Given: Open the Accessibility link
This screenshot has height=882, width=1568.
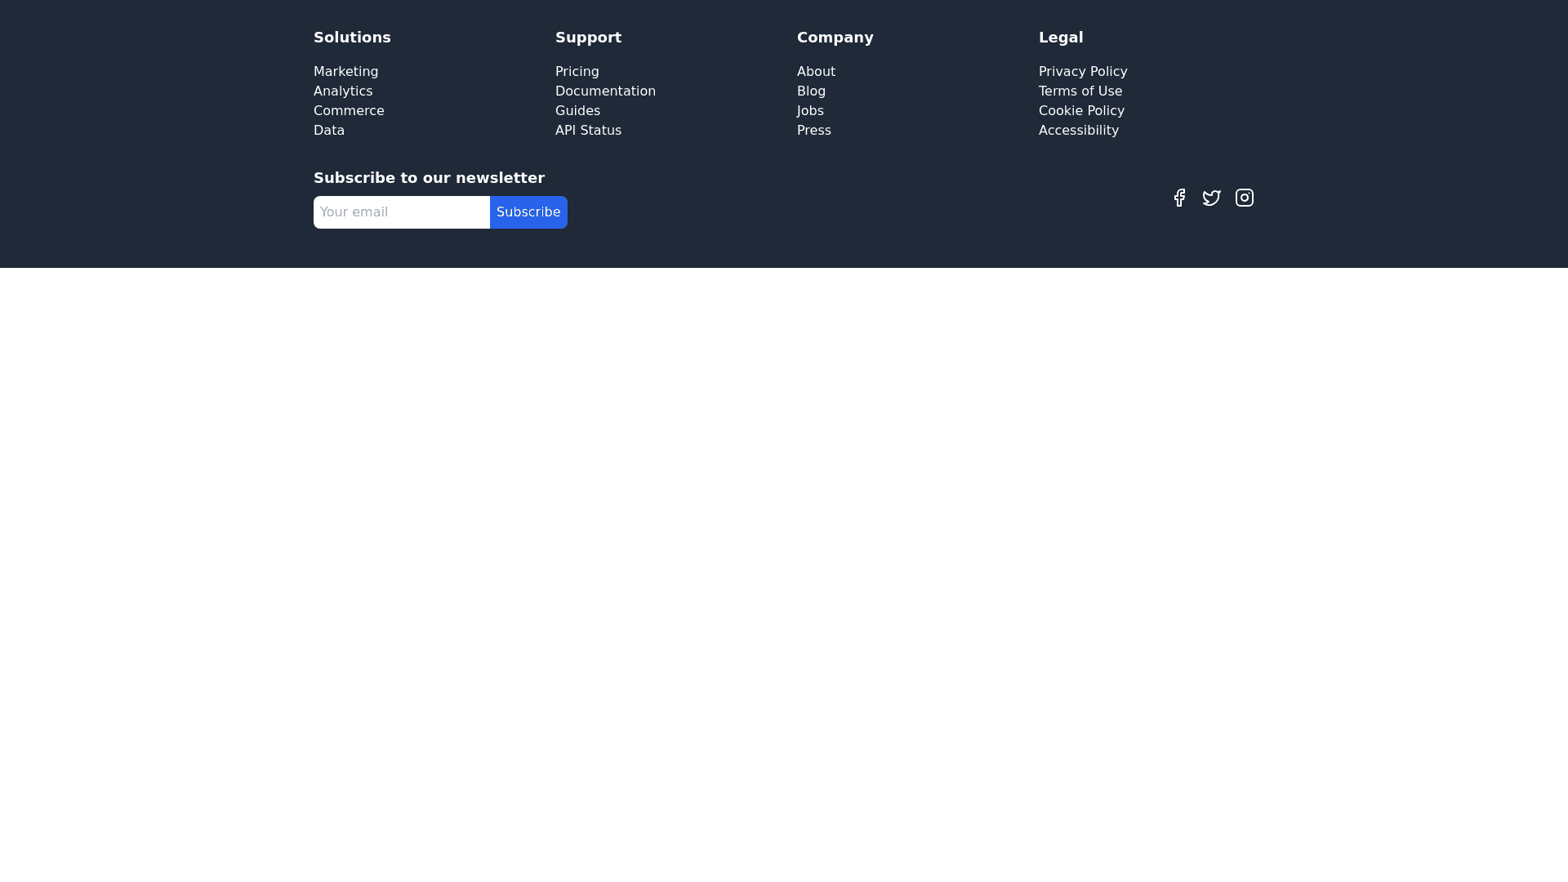Looking at the screenshot, I should (1078, 131).
